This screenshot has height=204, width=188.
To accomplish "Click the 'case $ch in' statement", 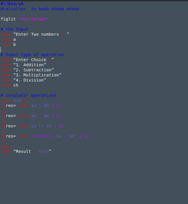I will [x=14, y=100].
